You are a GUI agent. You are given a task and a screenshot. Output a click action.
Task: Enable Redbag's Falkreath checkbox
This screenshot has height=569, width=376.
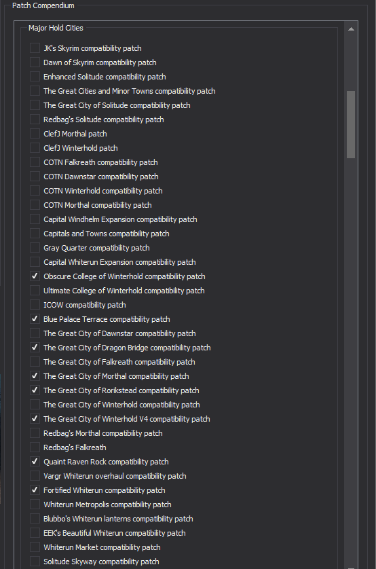[35, 447]
